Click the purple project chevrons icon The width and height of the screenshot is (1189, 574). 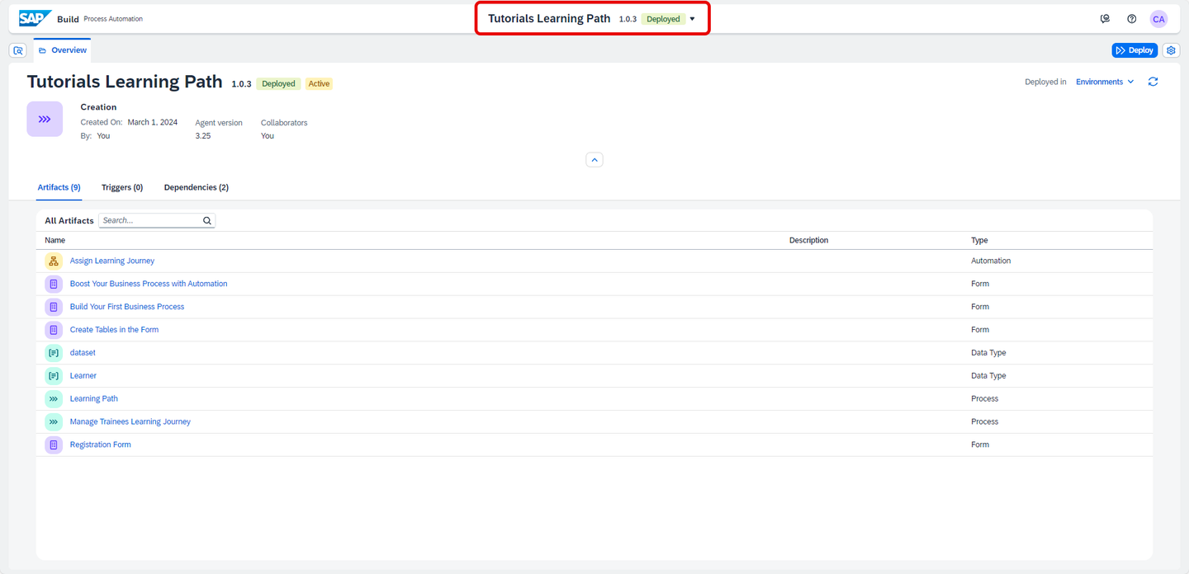(45, 119)
